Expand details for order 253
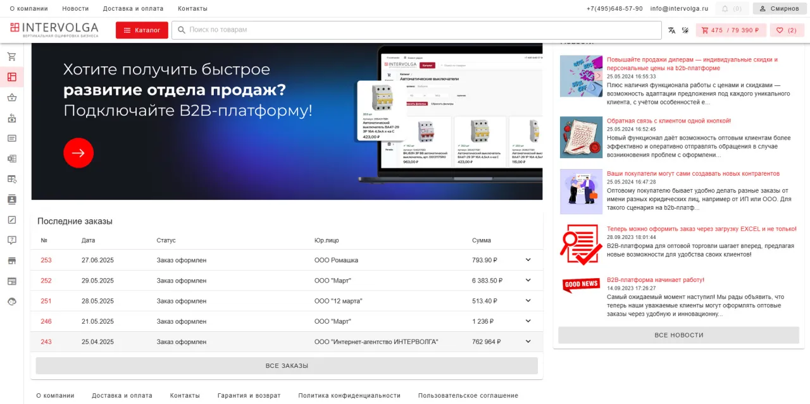 528,260
